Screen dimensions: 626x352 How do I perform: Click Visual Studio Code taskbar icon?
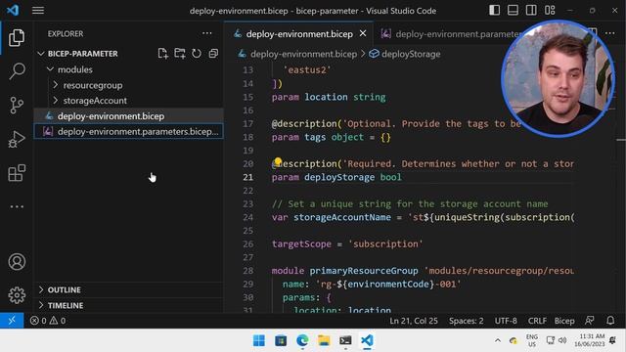[x=367, y=340]
